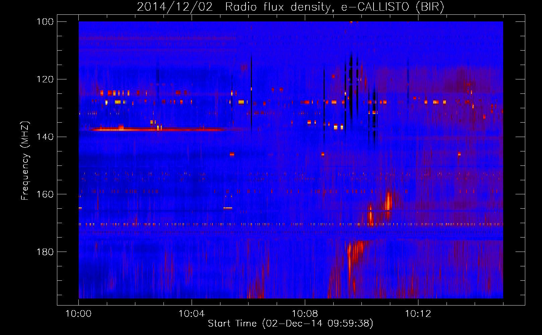
Task: Click the 10:08 time tick label
Action: click(305, 314)
